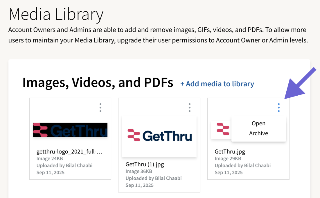The width and height of the screenshot is (320, 198).
Task: Click the file name getthru-logo_2021_full-…
Action: click(x=69, y=151)
